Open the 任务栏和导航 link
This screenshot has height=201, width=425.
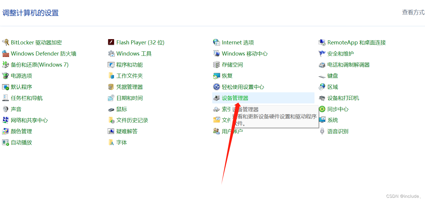click(27, 98)
